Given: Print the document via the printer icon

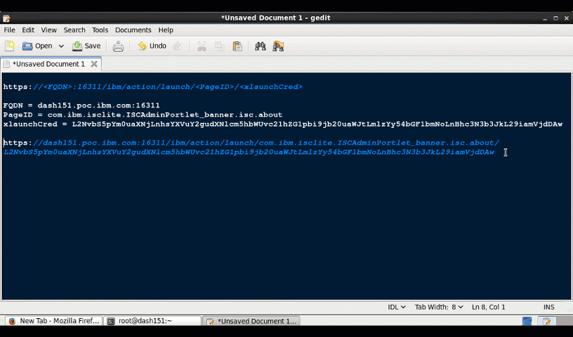Looking at the screenshot, I should pos(118,46).
